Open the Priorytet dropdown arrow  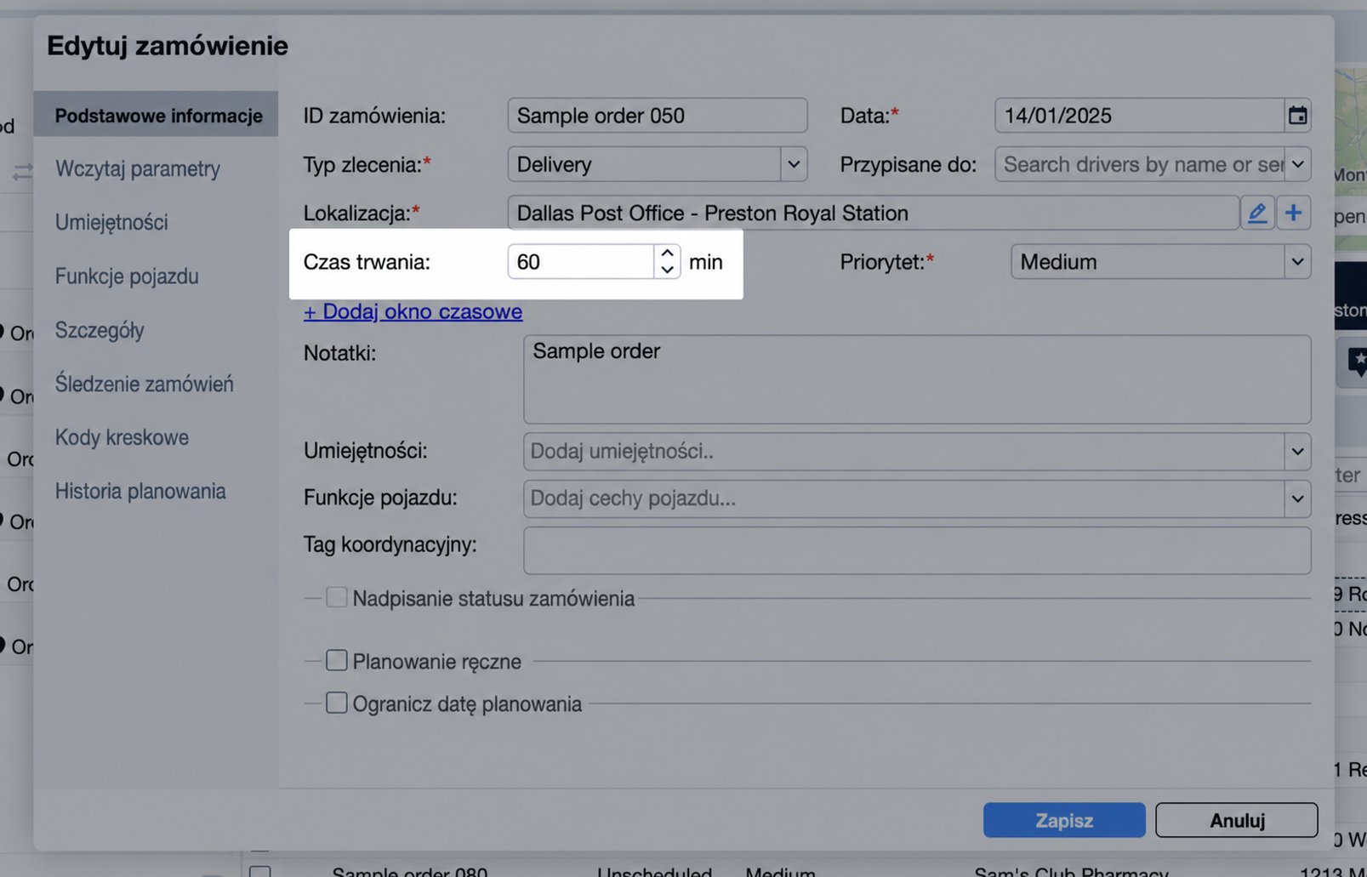click(1297, 262)
